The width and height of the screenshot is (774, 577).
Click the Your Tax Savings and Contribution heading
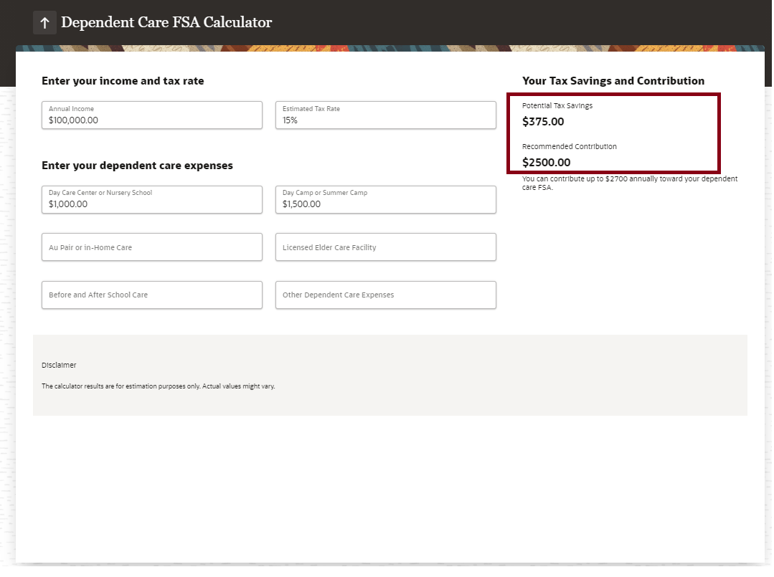pos(613,81)
